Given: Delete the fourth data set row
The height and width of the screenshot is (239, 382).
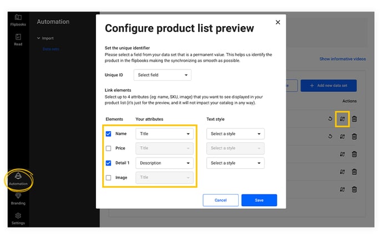Looking at the screenshot, I should (354, 171).
